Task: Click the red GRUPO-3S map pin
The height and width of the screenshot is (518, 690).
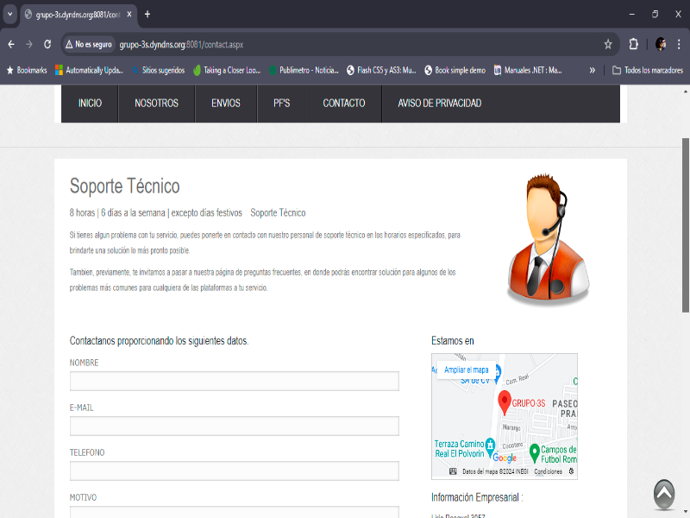Action: 505,402
